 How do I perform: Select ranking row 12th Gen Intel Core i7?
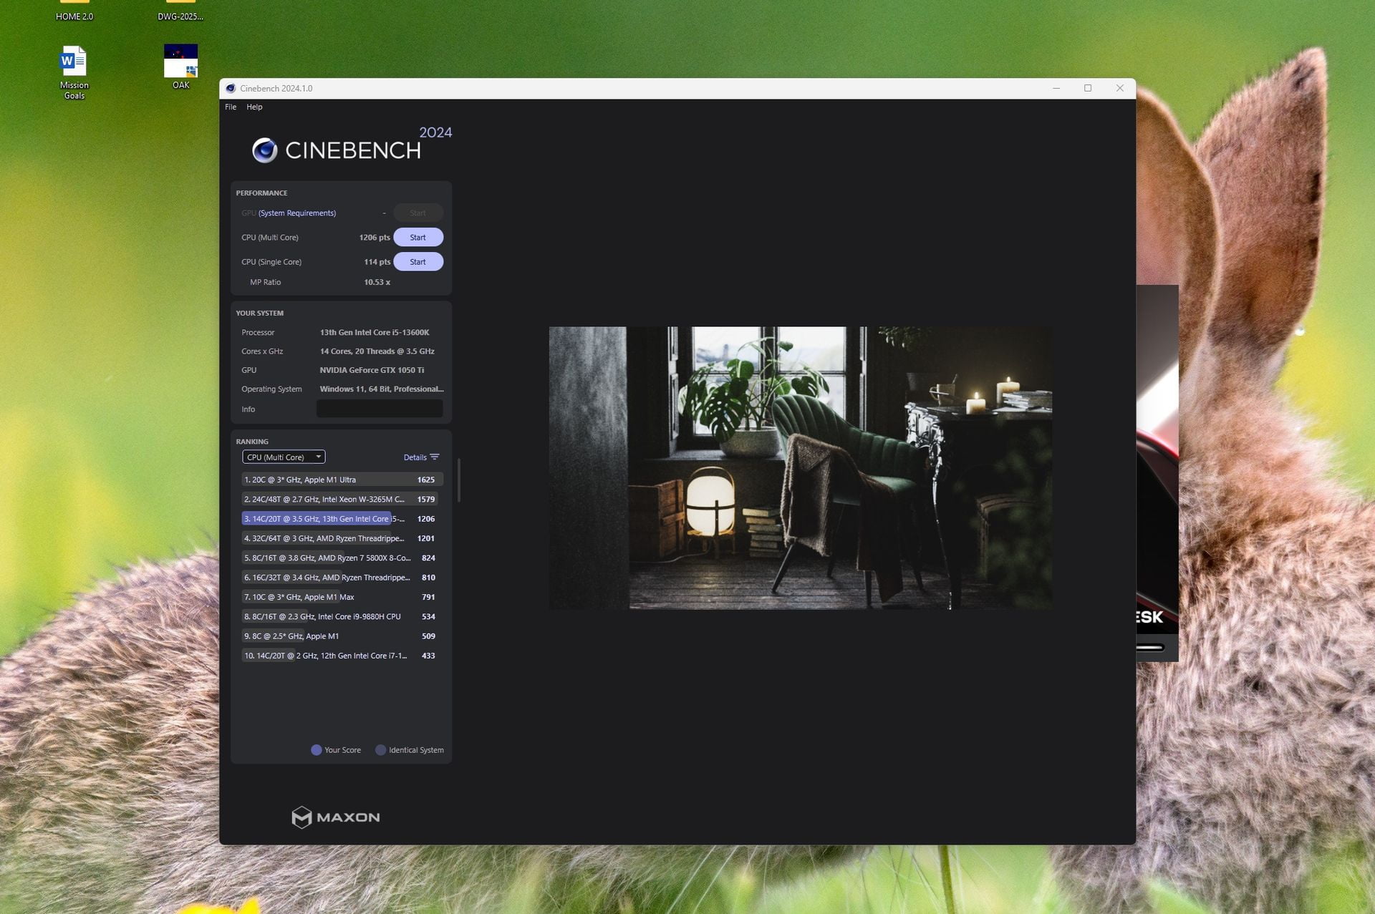[342, 656]
